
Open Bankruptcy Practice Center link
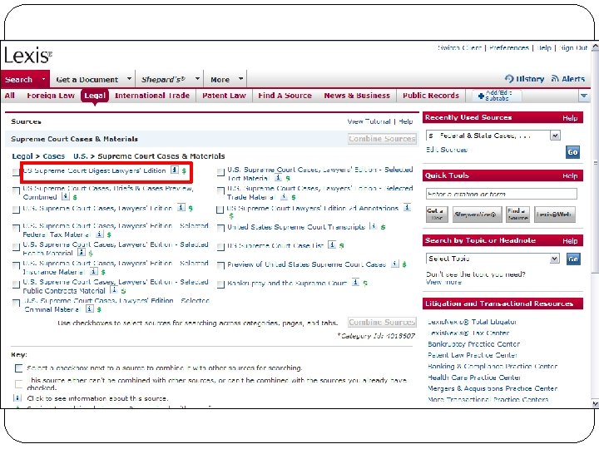tap(473, 343)
